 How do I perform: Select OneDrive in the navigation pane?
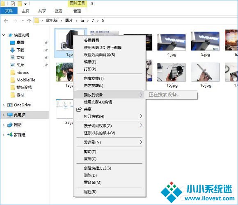22,105
